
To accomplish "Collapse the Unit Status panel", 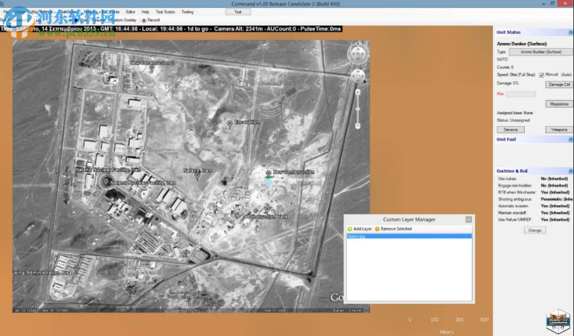I will tap(570, 32).
